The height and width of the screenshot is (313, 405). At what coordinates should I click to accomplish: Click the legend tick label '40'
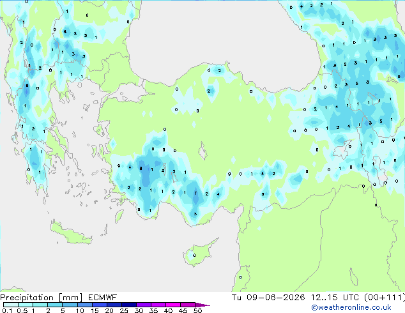point(168,310)
